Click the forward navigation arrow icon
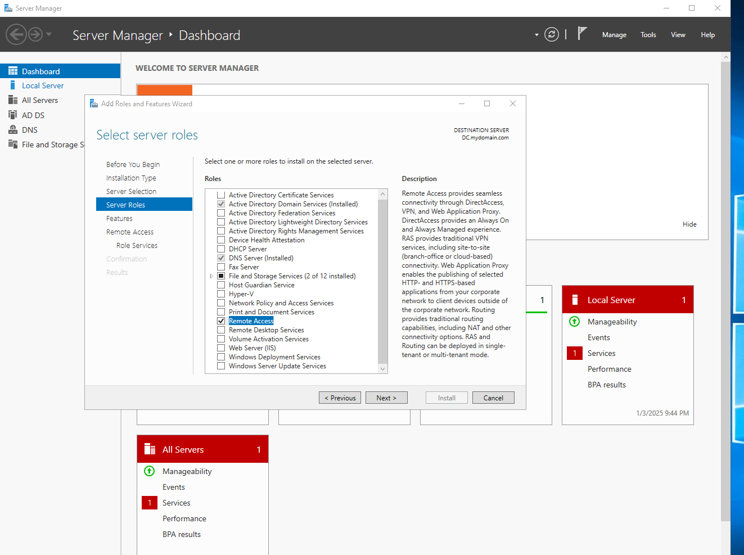Screen dimensions: 744x555 click(35, 34)
